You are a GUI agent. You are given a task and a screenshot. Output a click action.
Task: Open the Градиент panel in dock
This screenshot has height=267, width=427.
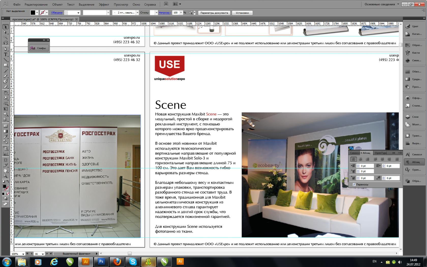pos(414,79)
